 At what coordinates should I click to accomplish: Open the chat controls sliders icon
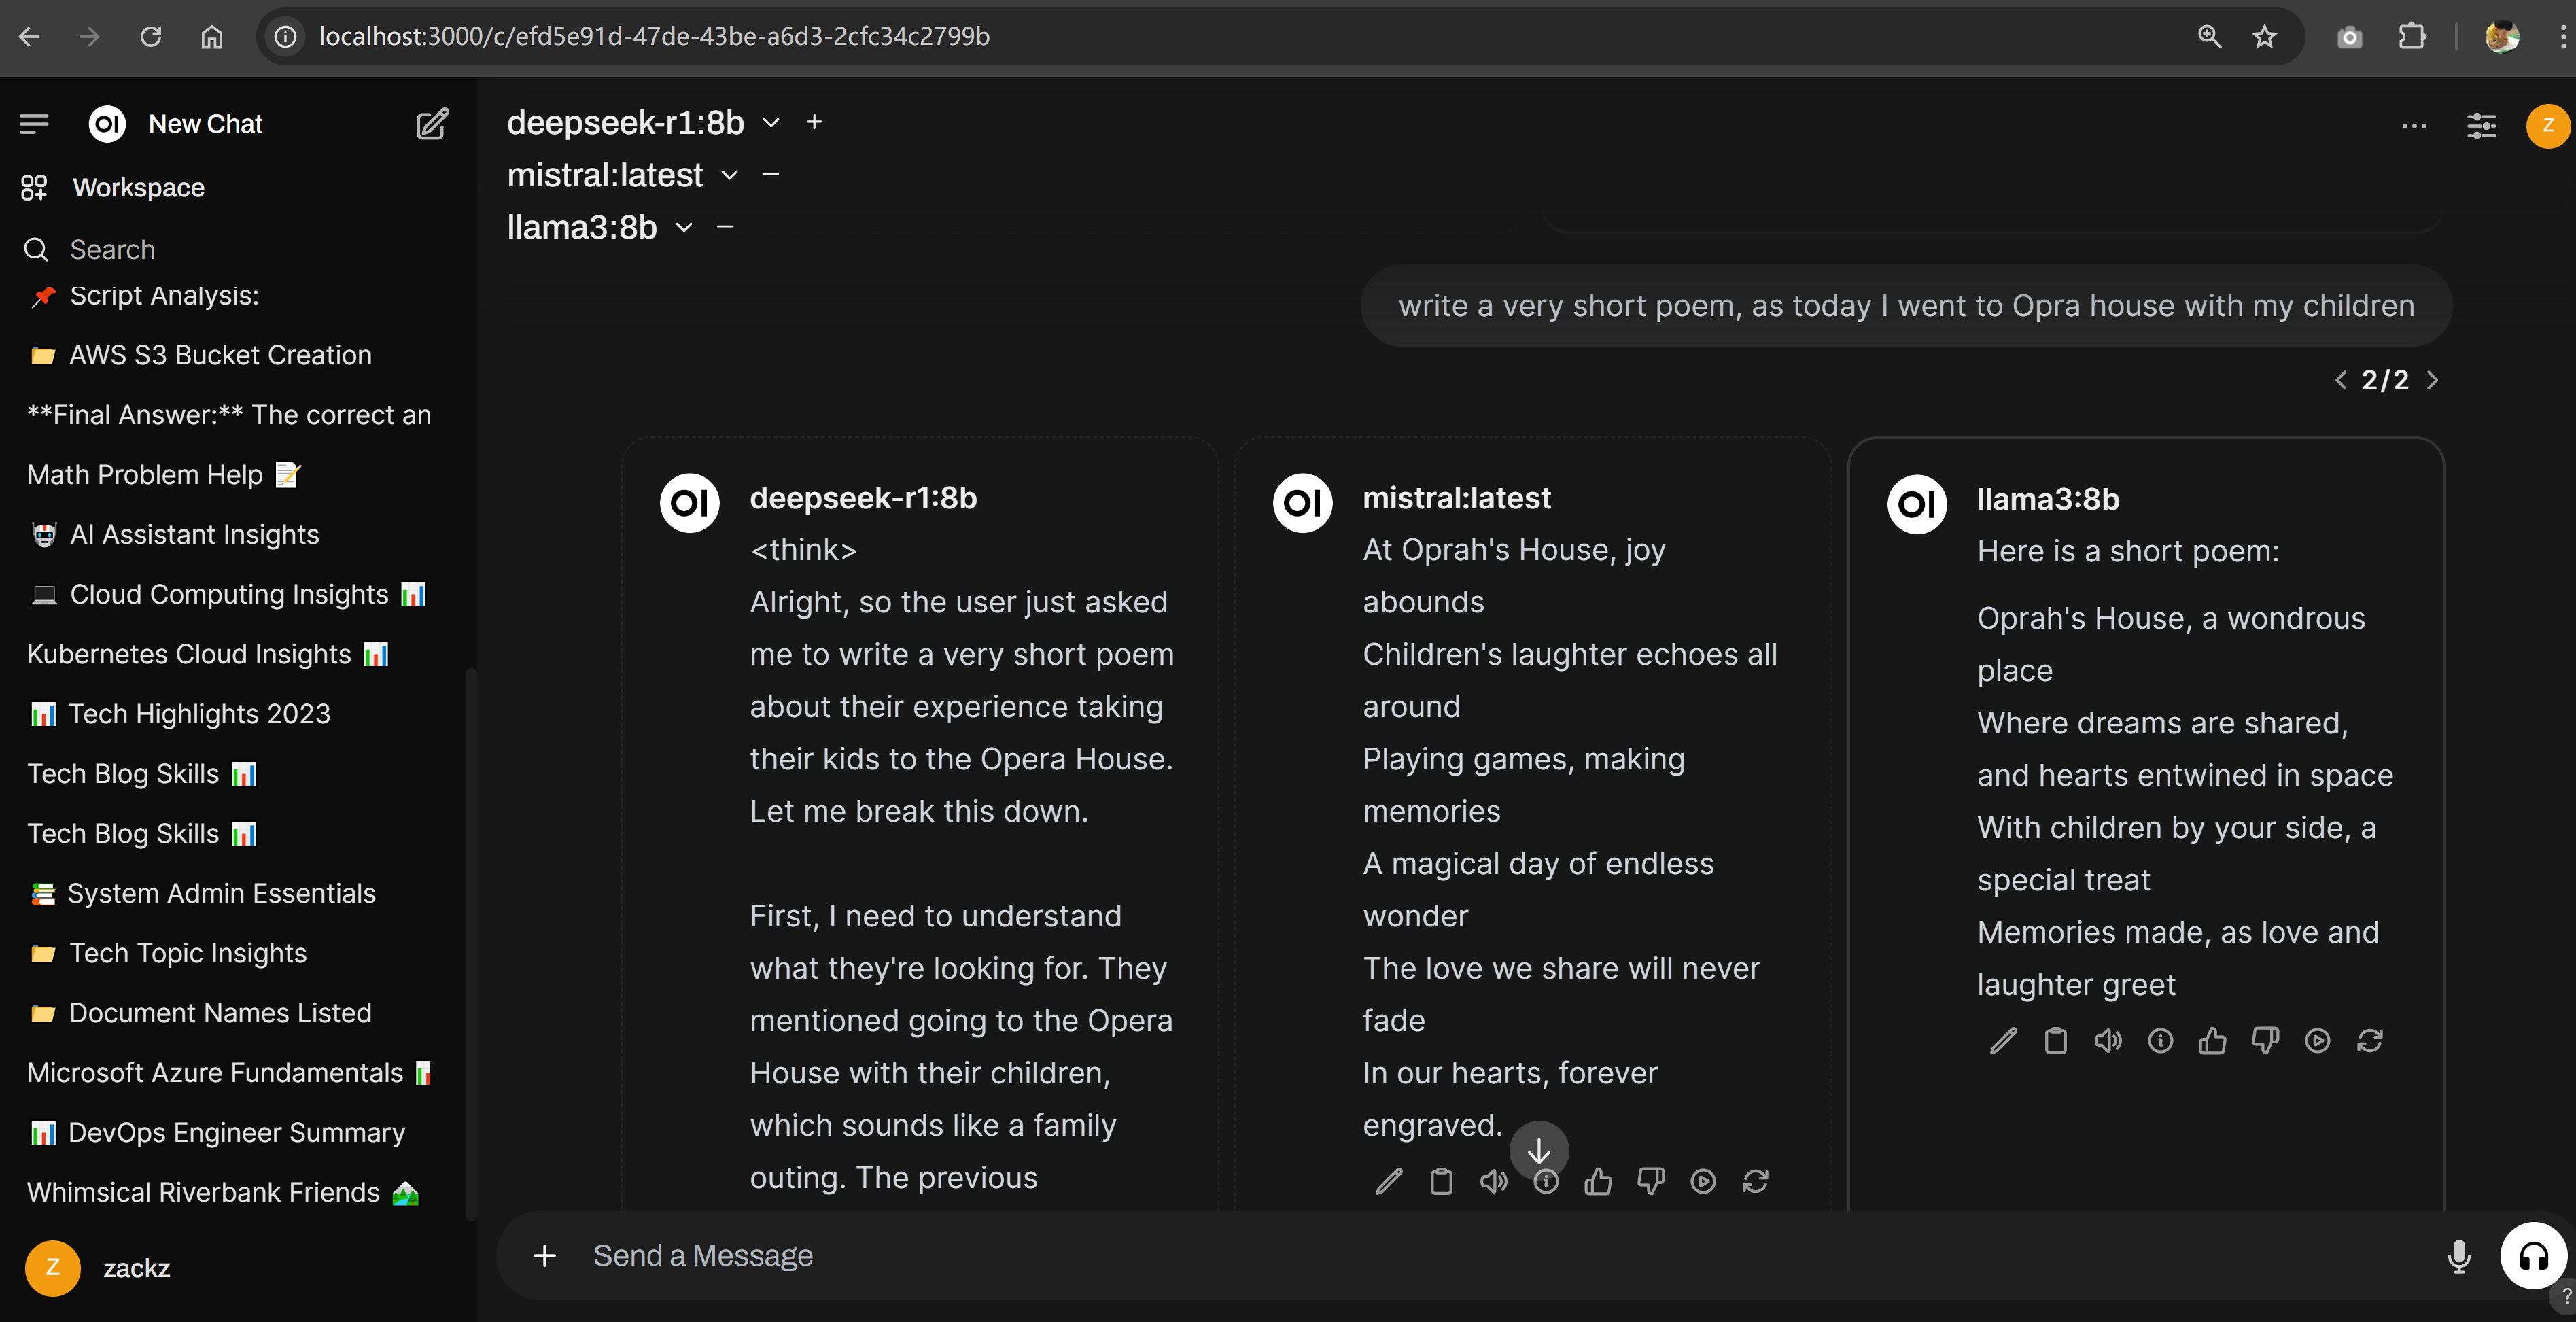click(2481, 126)
